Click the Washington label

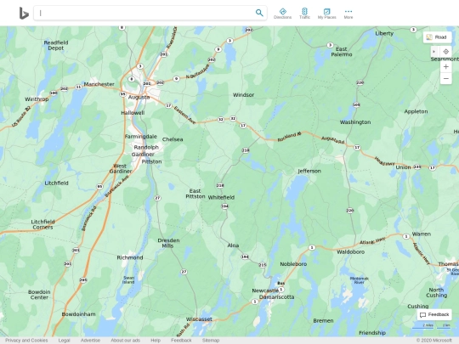pyautogui.click(x=355, y=122)
